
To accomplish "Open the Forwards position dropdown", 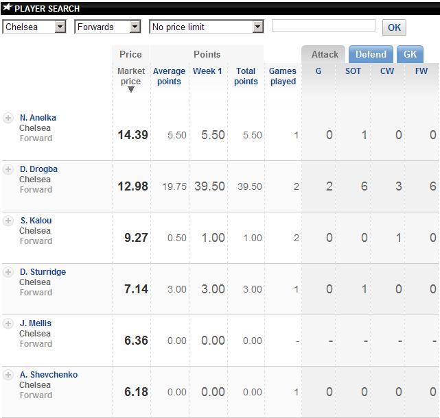I will [x=108, y=27].
